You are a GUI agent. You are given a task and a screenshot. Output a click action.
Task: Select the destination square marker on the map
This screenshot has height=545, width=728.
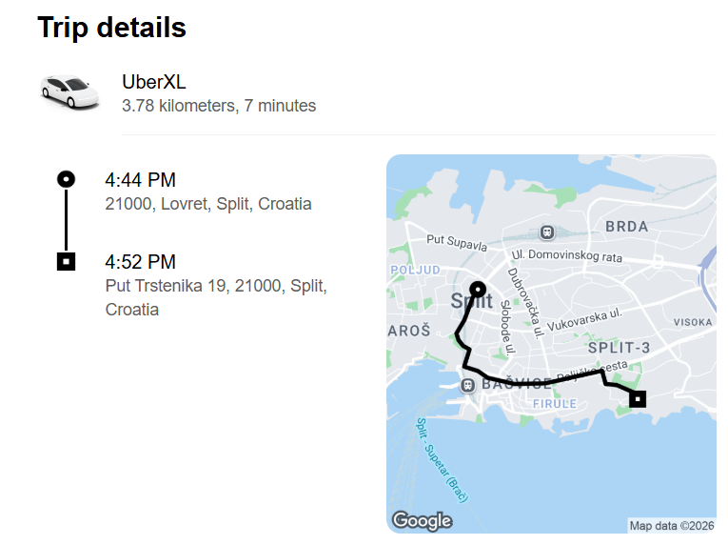[x=638, y=399]
